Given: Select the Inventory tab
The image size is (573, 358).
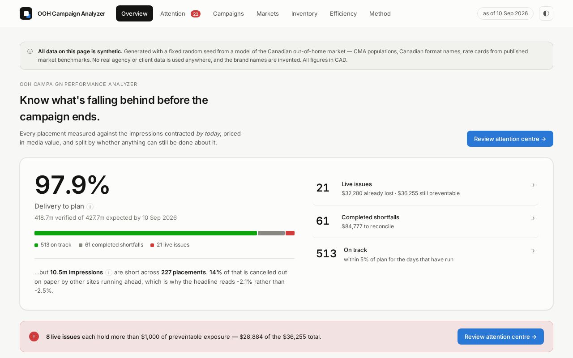Looking at the screenshot, I should [304, 13].
